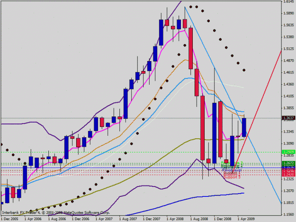Click the 1 Apr 2008 date label
Image resolution: width=296 pixels, height=222 pixels.
[175, 219]
